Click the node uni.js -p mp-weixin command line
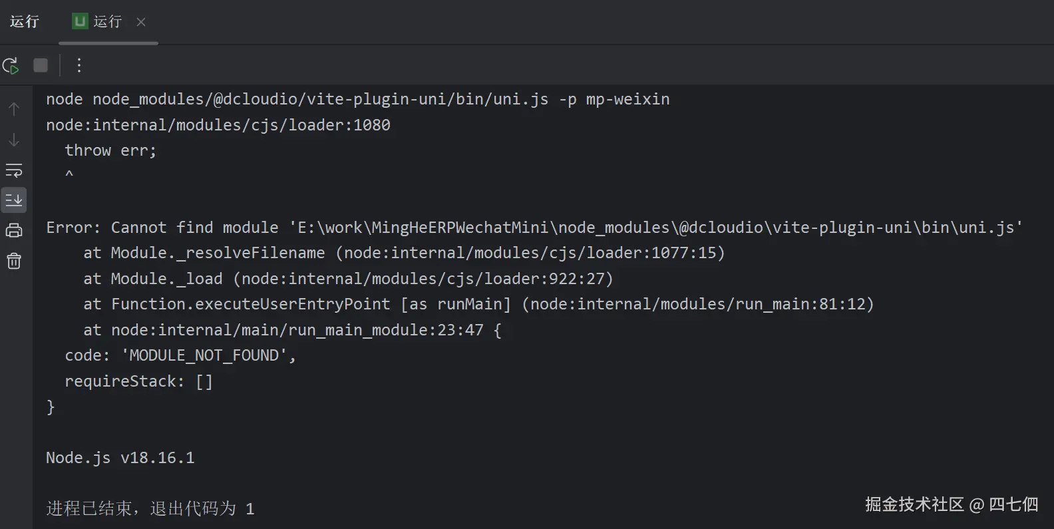The image size is (1054, 529). coord(357,99)
